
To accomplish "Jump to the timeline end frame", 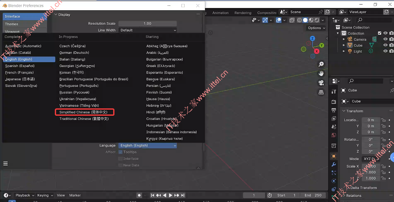I will tap(183, 195).
